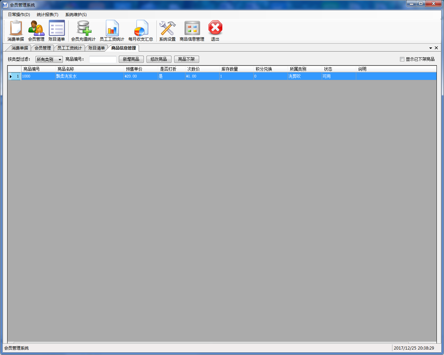Image resolution: width=444 pixels, height=355 pixels.
Task: Click the 修改商品 button
Action: [x=159, y=59]
